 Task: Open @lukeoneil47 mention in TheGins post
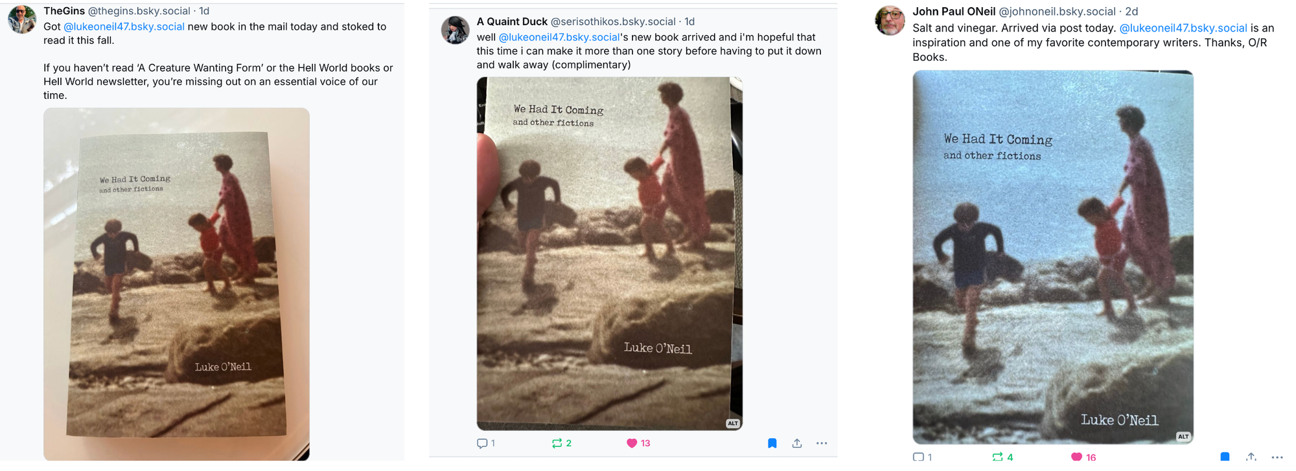pyautogui.click(x=124, y=27)
